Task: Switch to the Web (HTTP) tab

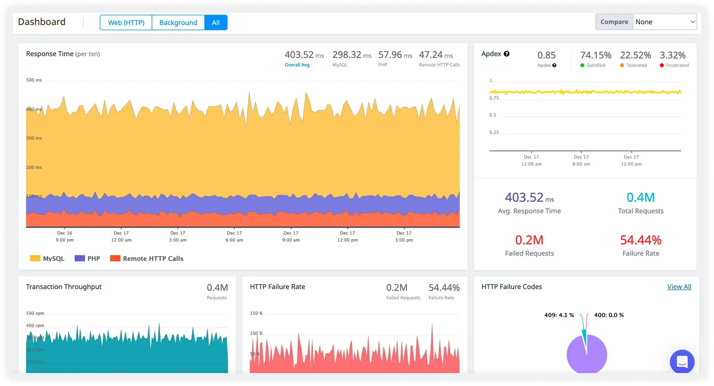Action: [126, 23]
